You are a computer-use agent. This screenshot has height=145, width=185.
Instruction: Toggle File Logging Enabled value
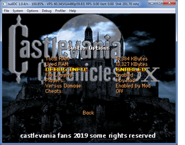(x=125, y=75)
